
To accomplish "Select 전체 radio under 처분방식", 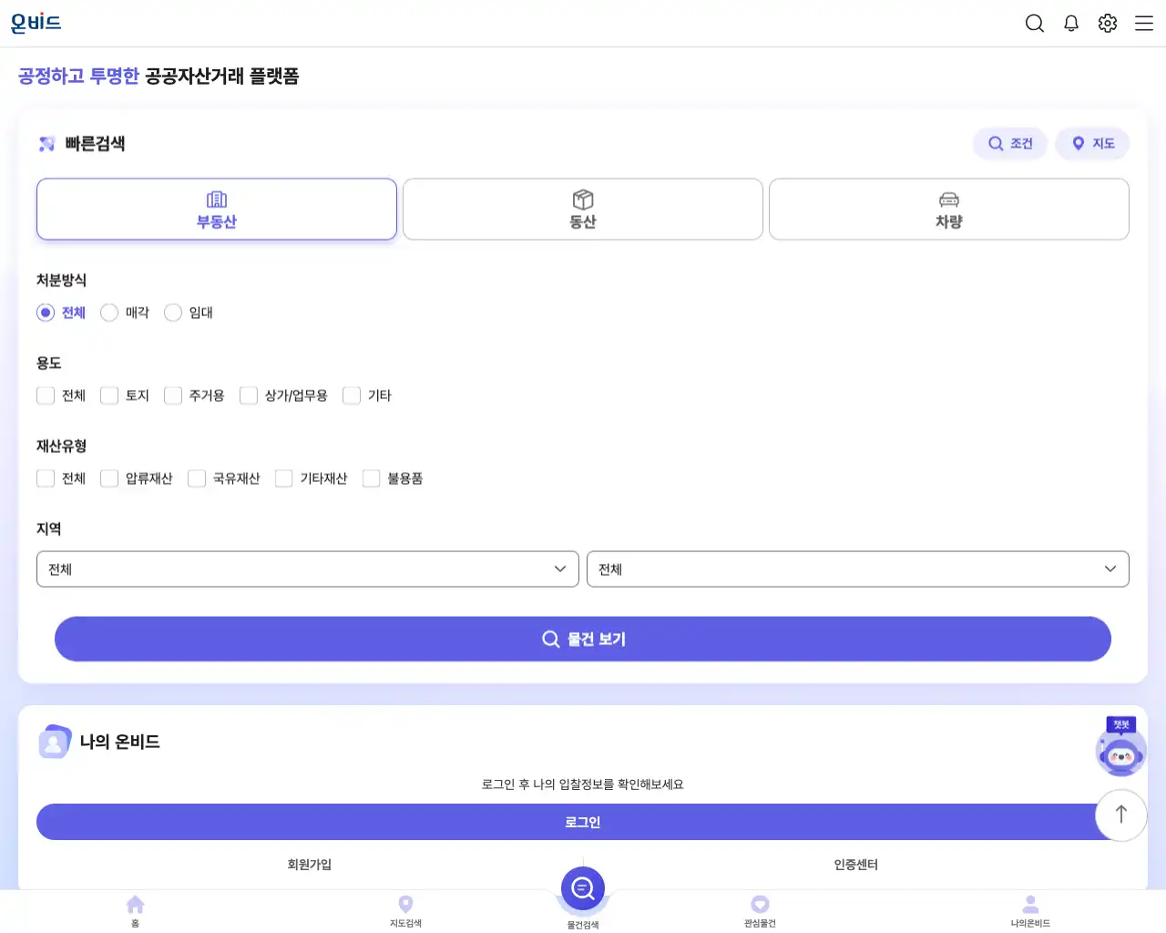I will (x=46, y=313).
